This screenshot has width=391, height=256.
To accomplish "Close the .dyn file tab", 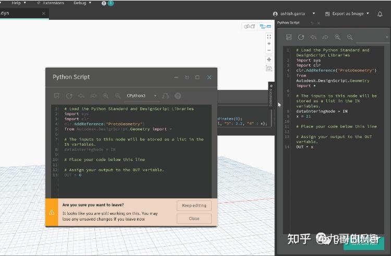I will [x=44, y=13].
